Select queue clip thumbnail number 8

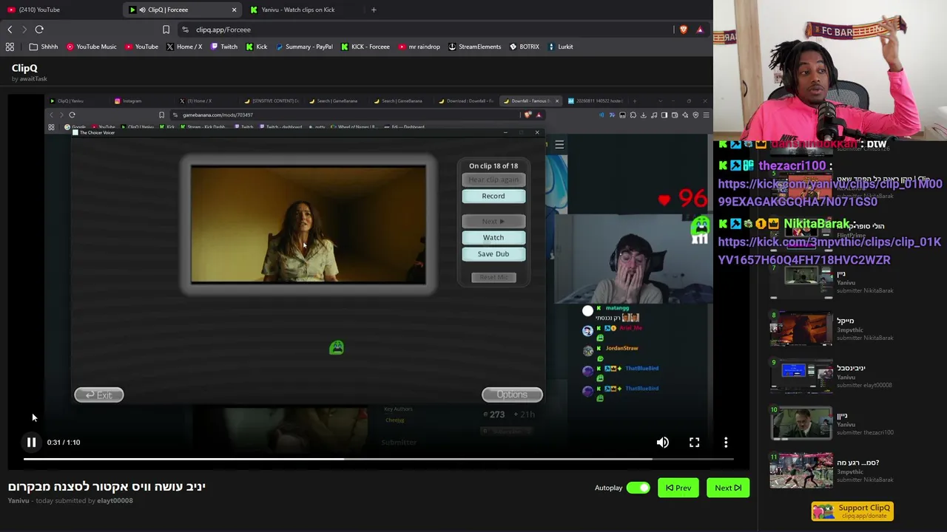point(801,329)
